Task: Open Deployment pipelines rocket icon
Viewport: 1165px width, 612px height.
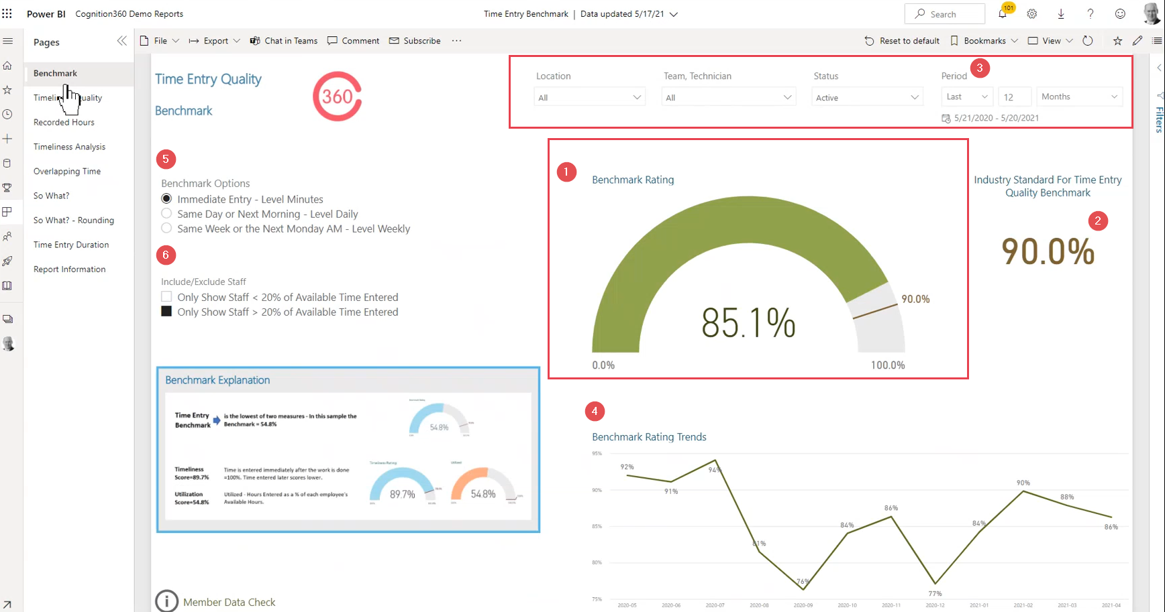Action: 8,261
